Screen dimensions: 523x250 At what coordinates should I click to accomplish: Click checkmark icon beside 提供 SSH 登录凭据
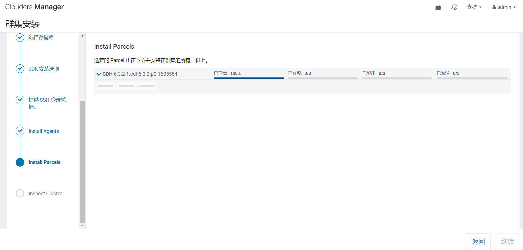(20, 100)
